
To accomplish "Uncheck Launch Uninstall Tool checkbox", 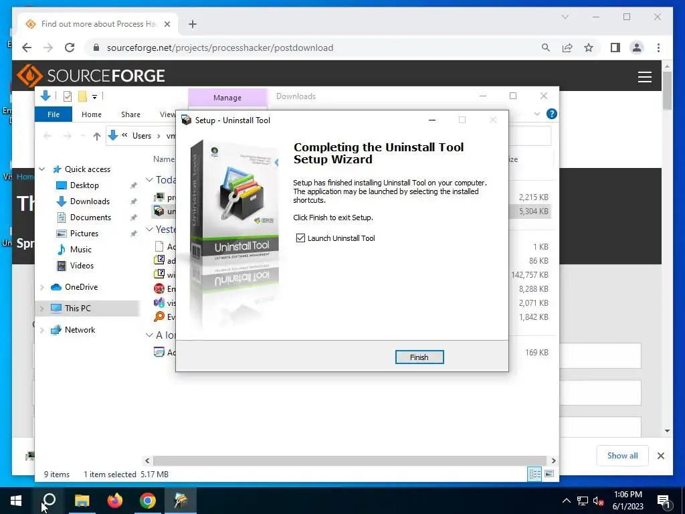I will [x=300, y=238].
